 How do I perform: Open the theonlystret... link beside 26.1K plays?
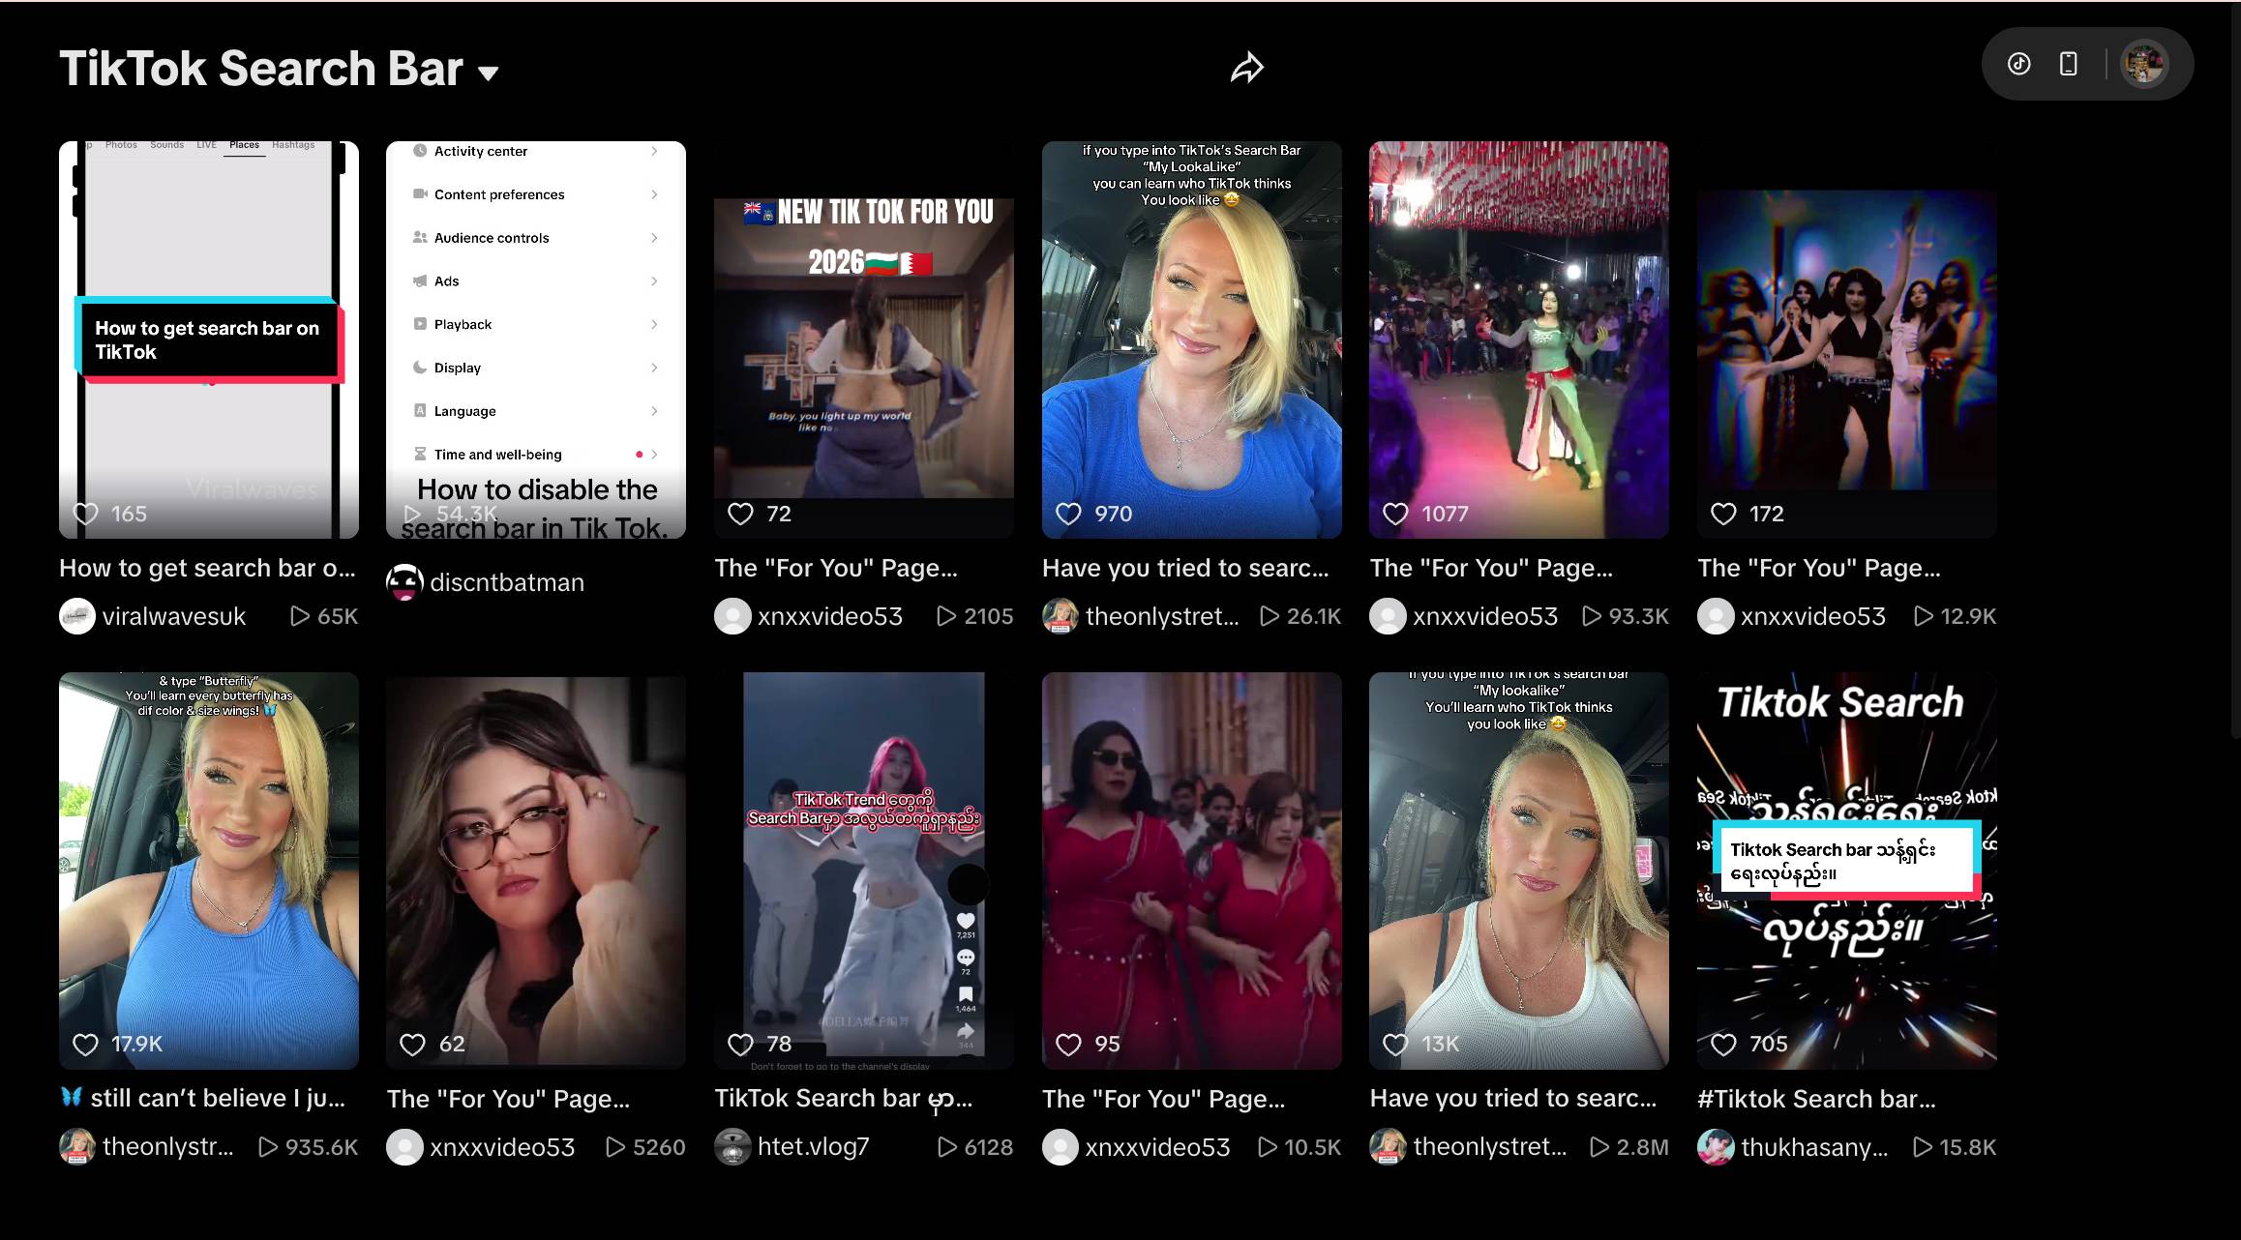tap(1162, 616)
